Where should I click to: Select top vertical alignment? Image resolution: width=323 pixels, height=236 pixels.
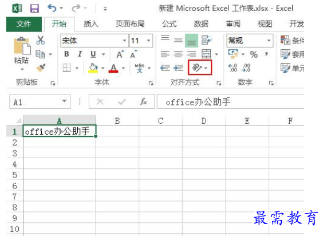(165, 38)
